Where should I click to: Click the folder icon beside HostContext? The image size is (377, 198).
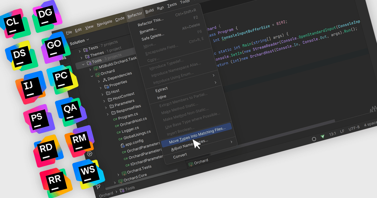[x=110, y=99]
